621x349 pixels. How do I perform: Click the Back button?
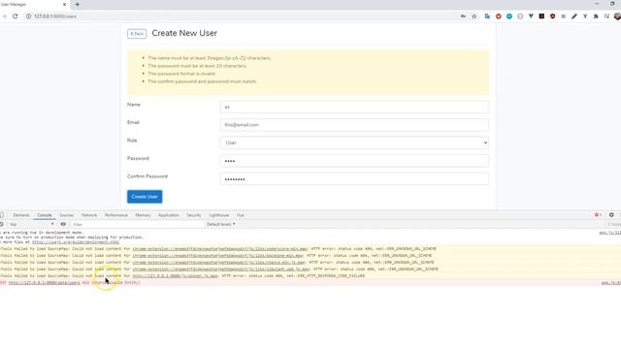point(137,34)
